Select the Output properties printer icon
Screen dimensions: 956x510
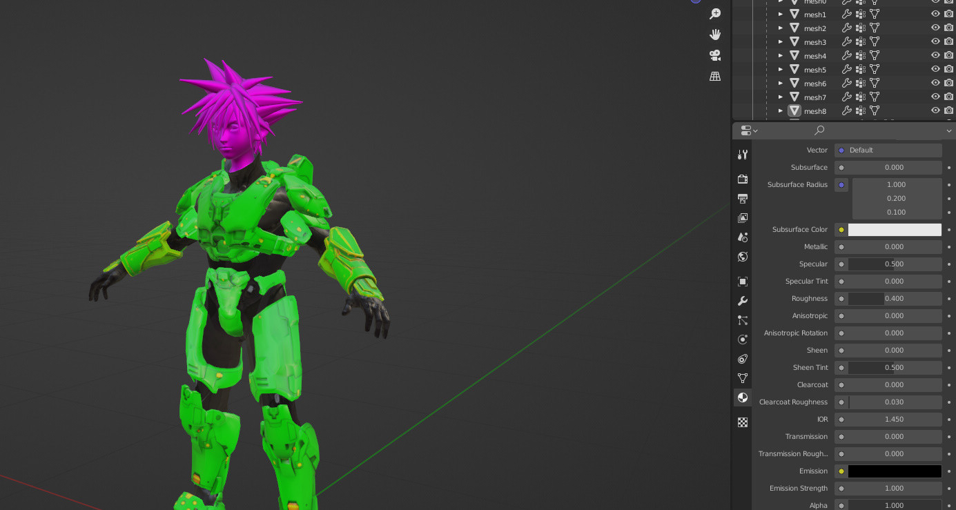coord(742,198)
